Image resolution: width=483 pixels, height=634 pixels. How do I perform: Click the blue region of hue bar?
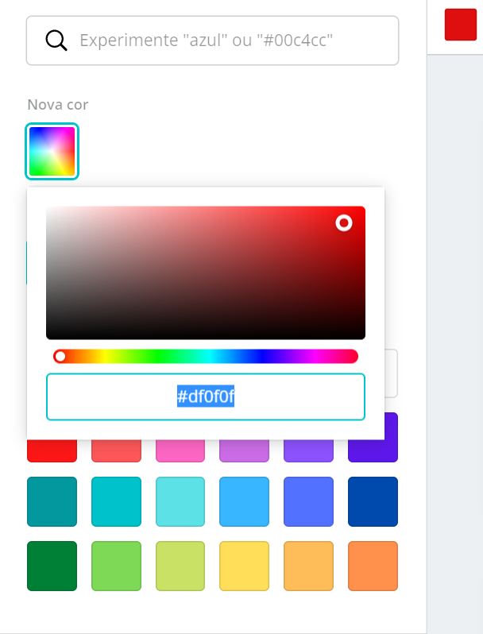tap(263, 356)
